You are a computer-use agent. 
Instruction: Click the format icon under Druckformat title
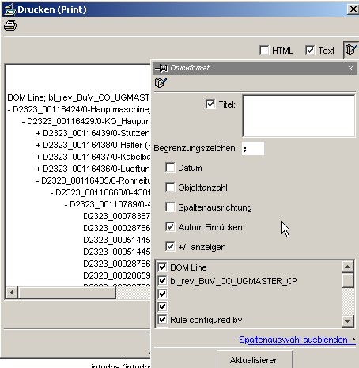tap(161, 82)
